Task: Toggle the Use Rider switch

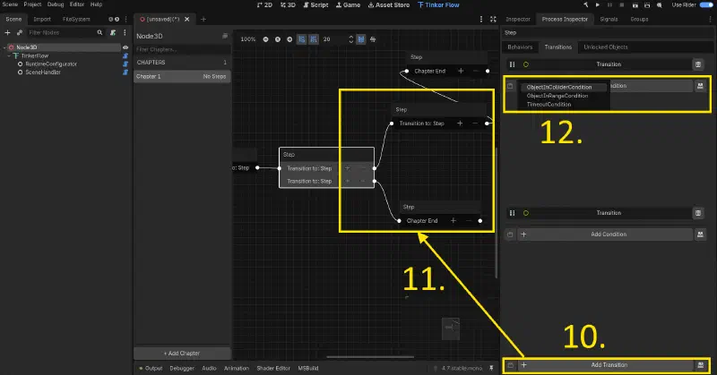Action: click(706, 4)
